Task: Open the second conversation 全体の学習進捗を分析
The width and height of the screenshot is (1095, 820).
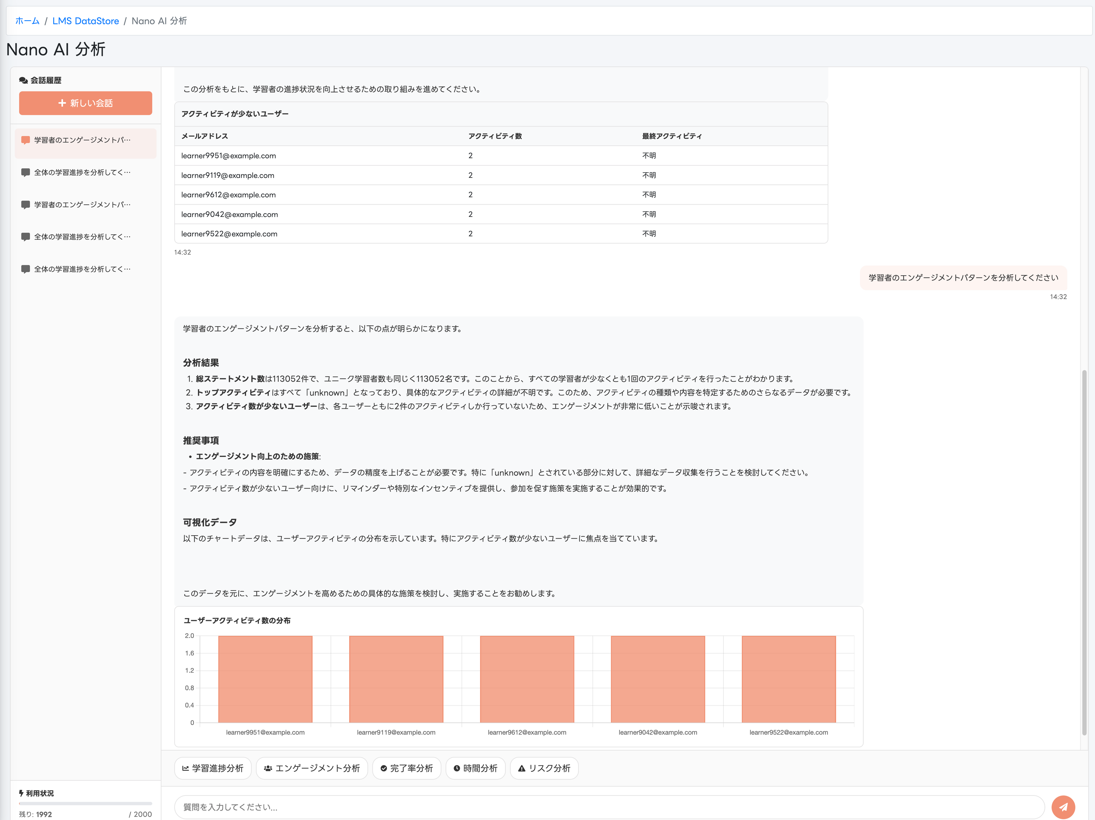Action: [x=82, y=172]
